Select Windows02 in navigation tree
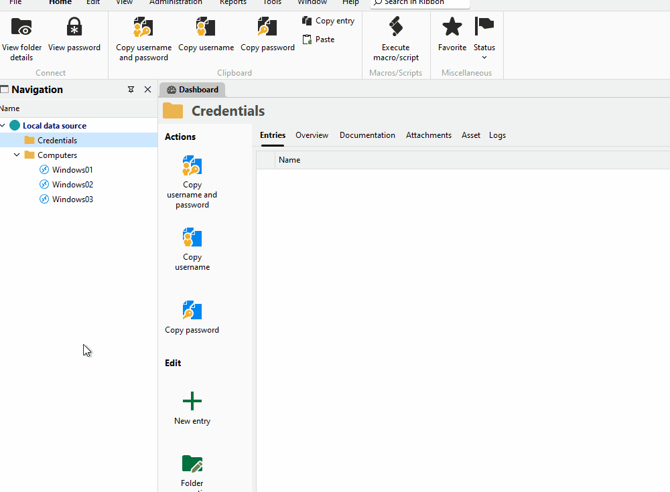The height and width of the screenshot is (492, 670). pos(72,185)
